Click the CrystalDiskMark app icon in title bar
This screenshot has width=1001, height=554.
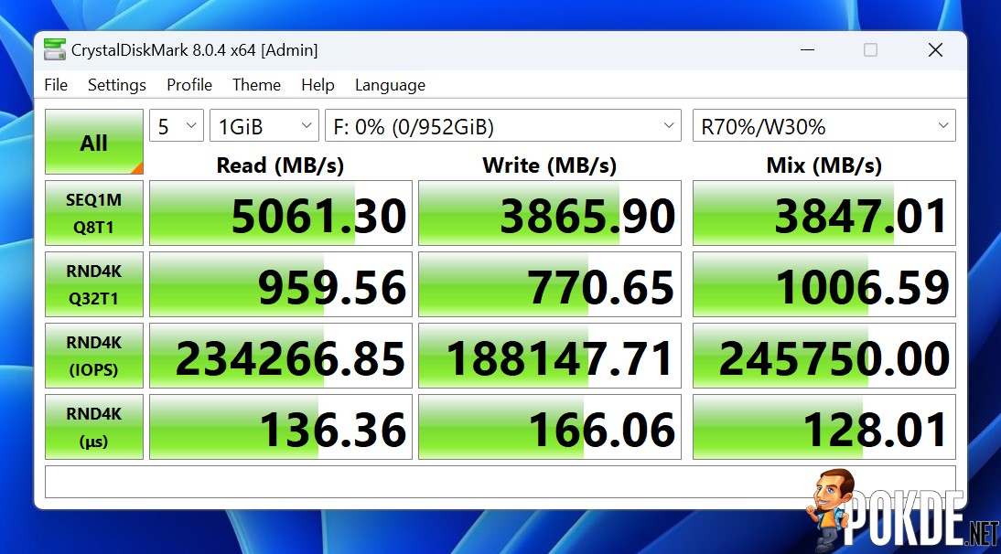point(55,49)
